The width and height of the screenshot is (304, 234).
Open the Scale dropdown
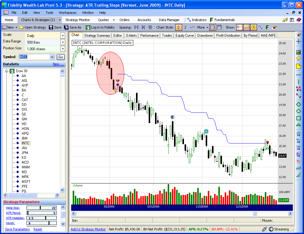[x=63, y=35]
